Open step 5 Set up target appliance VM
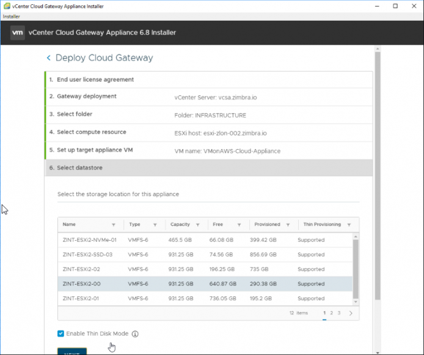Image resolution: width=424 pixels, height=355 pixels. 208,150
